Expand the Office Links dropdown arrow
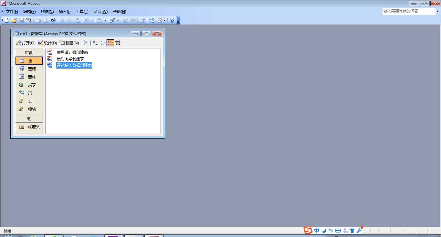This screenshot has width=441, height=237. click(x=105, y=20)
